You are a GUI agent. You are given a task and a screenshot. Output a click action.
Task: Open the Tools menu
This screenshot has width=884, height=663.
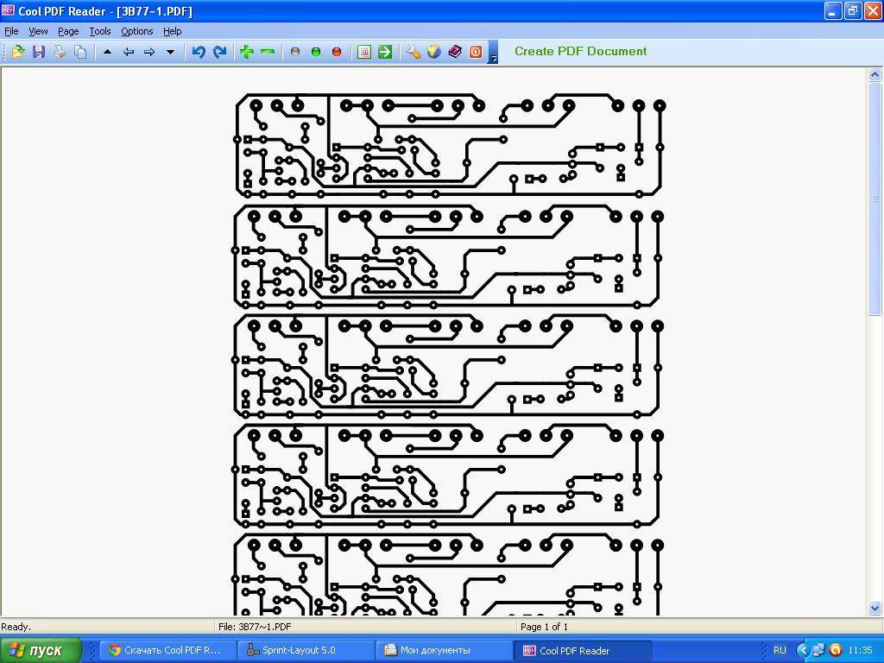[100, 32]
